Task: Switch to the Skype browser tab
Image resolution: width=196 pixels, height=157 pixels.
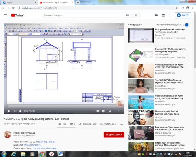Action: tap(19, 2)
